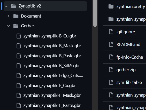Click file icon next to .gitignore
The height and width of the screenshot is (110, 146).
111,32
